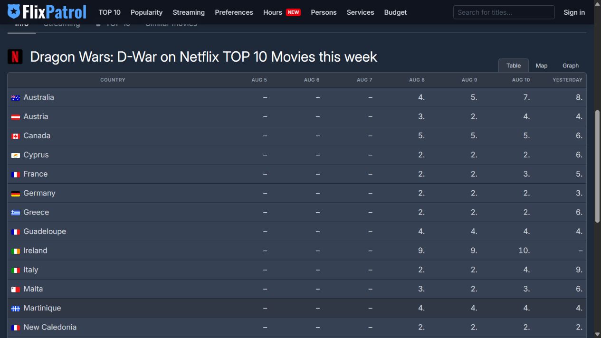
Task: Open the Services navigation item
Action: point(360,12)
